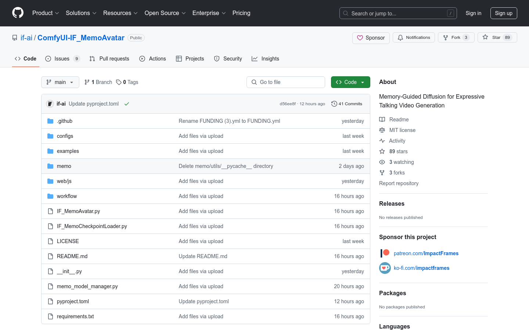Click the if-ai avatar in commit row

50,104
